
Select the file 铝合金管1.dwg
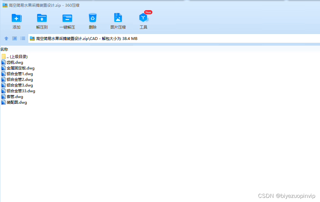[x=17, y=74]
